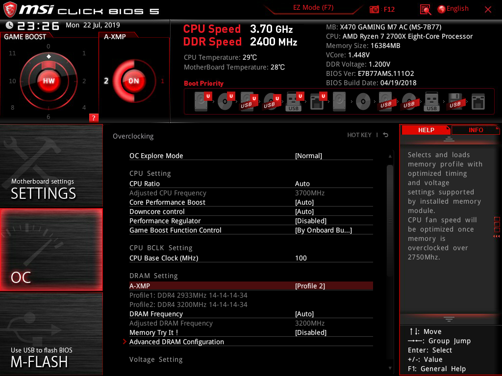
Task: Click the grip handle below the HELP tab
Action: coord(449,139)
